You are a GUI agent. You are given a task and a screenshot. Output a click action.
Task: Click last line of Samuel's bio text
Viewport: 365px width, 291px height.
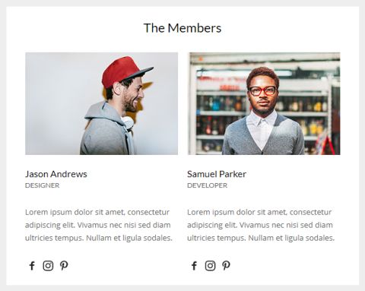pyautogui.click(x=261, y=238)
